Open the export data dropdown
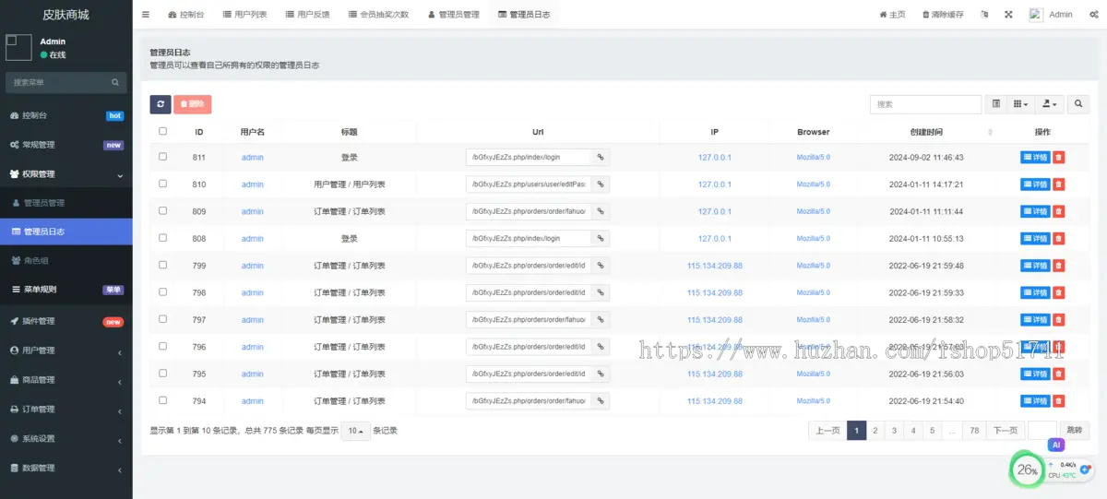This screenshot has height=499, width=1107. coord(1049,104)
